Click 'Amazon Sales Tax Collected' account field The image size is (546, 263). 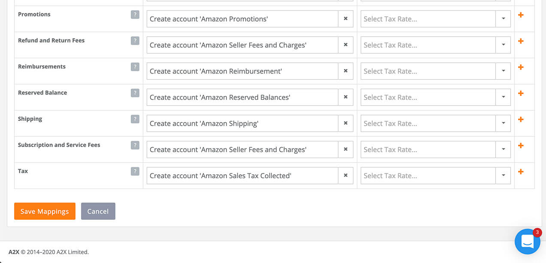[242, 176]
